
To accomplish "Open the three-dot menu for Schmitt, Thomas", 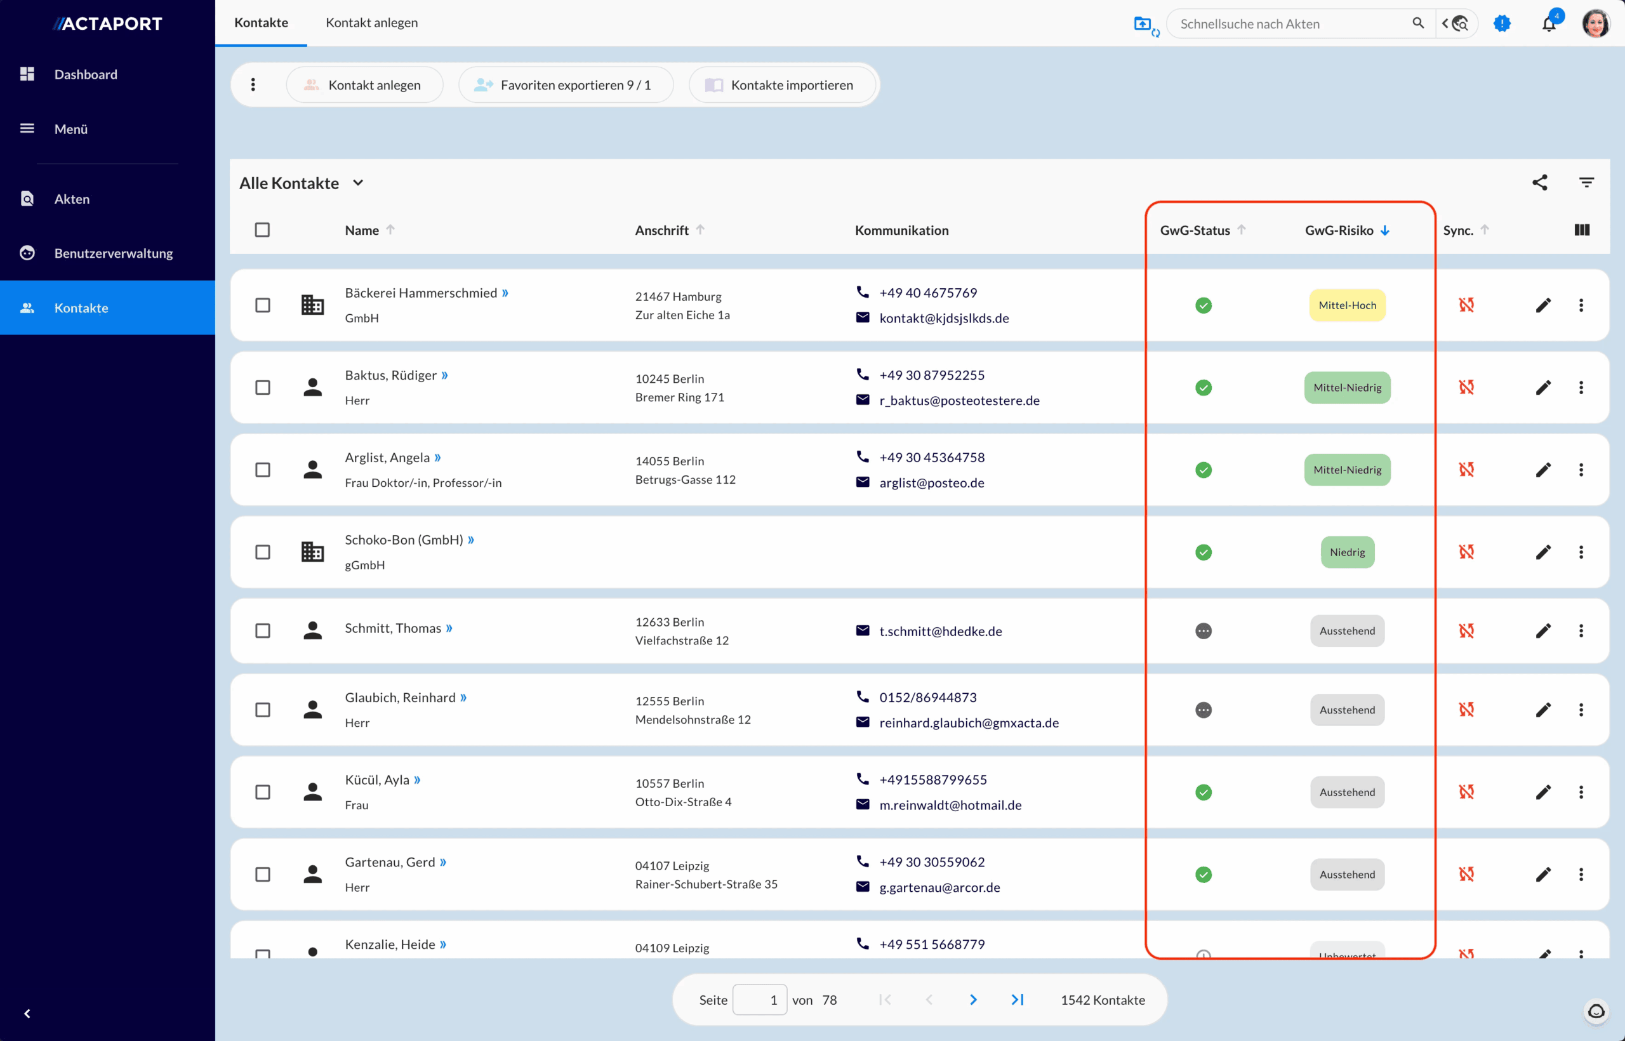I will [1582, 631].
